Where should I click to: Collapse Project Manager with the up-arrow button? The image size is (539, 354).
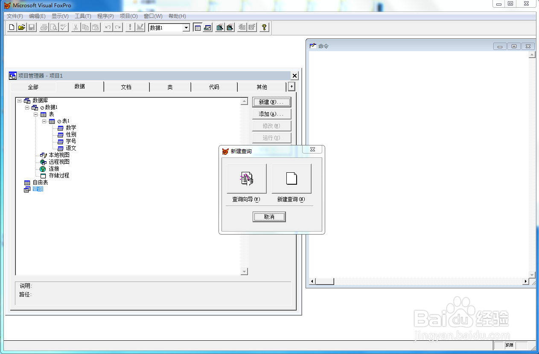pos(291,87)
